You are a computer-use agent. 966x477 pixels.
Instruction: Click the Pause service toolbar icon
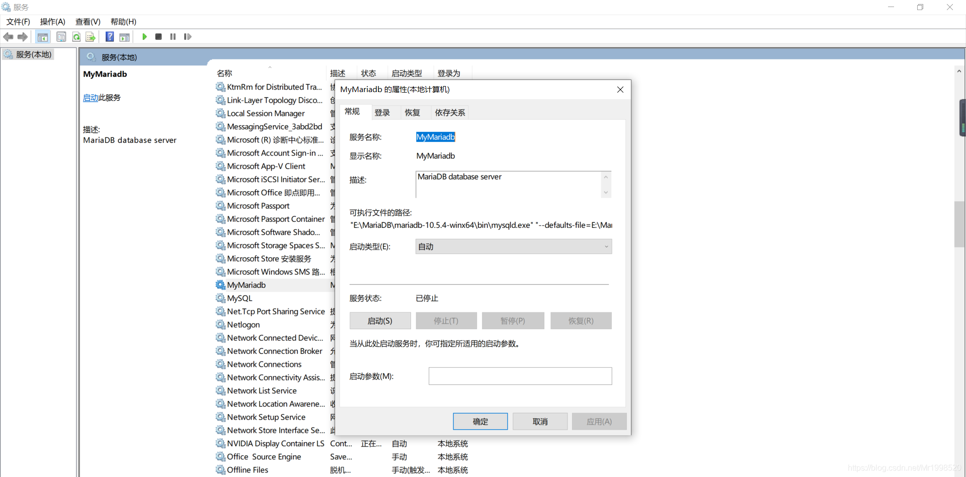coord(173,37)
